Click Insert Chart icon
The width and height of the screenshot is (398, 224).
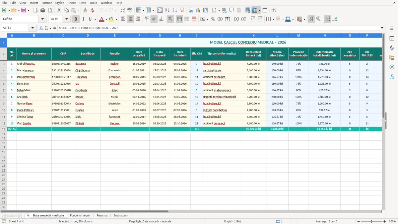coord(198,10)
